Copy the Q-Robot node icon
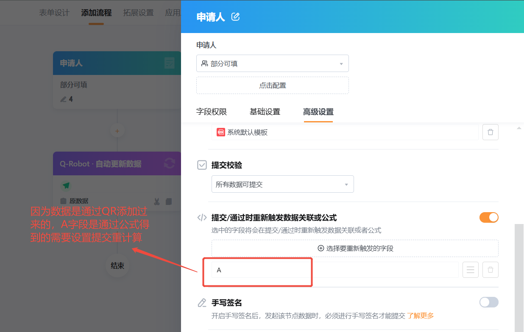Screen dimensions: 524x332 tap(168, 201)
